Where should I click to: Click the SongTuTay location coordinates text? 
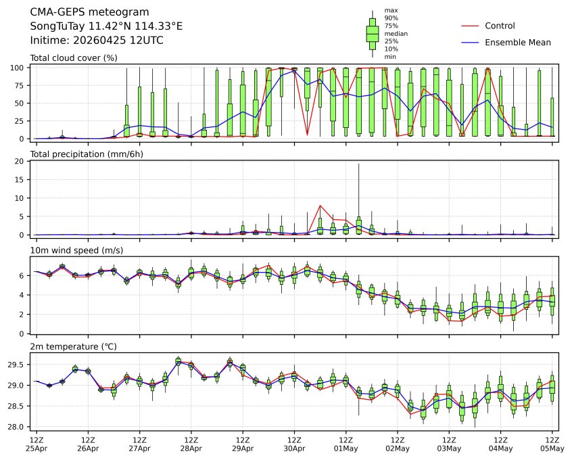[106, 26]
